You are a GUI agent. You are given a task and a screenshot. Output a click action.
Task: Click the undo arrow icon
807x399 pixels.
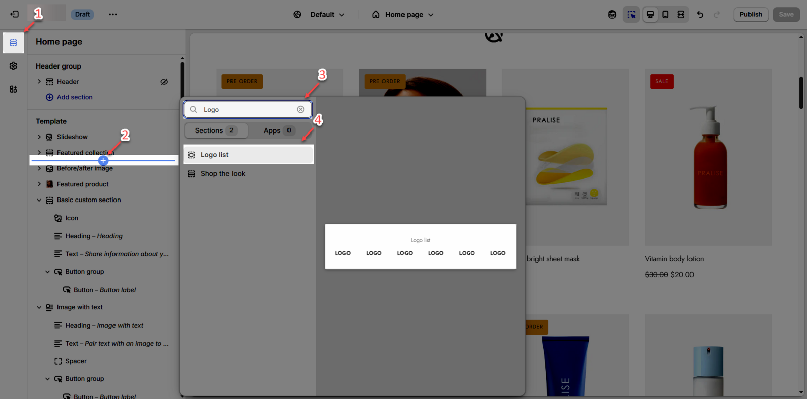pos(700,14)
